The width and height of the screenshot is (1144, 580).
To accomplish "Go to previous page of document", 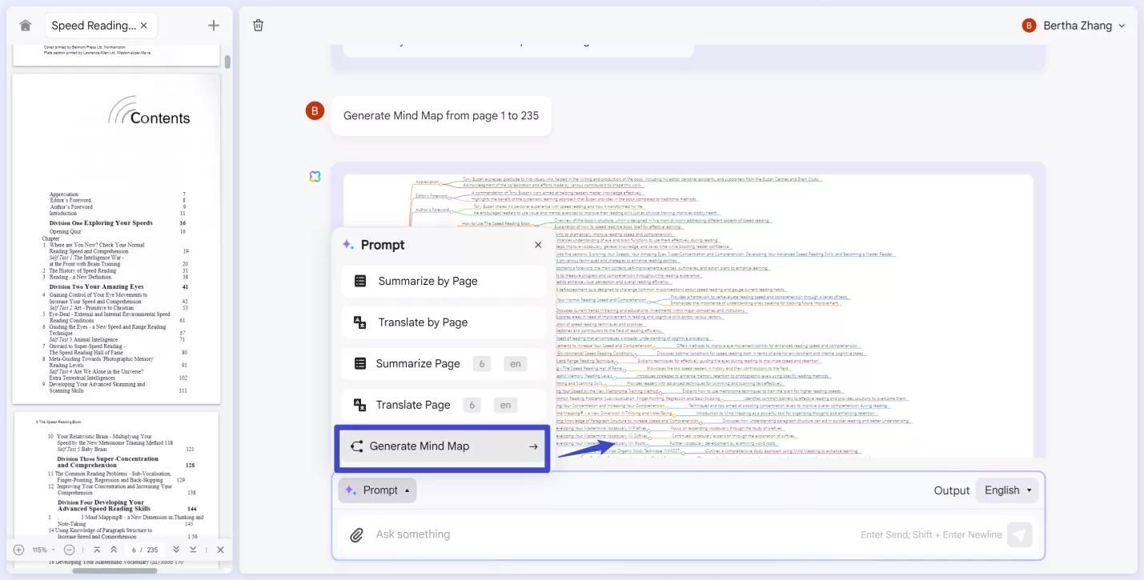I will [114, 550].
